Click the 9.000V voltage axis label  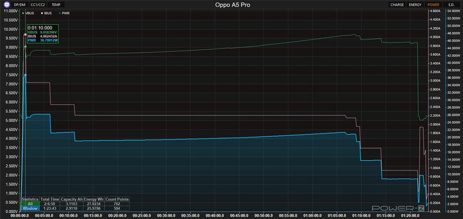point(11,47)
